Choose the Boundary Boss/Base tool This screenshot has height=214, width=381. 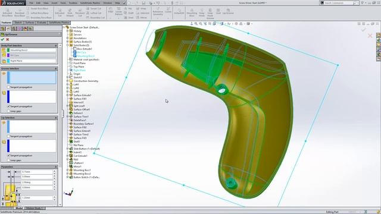39,17
